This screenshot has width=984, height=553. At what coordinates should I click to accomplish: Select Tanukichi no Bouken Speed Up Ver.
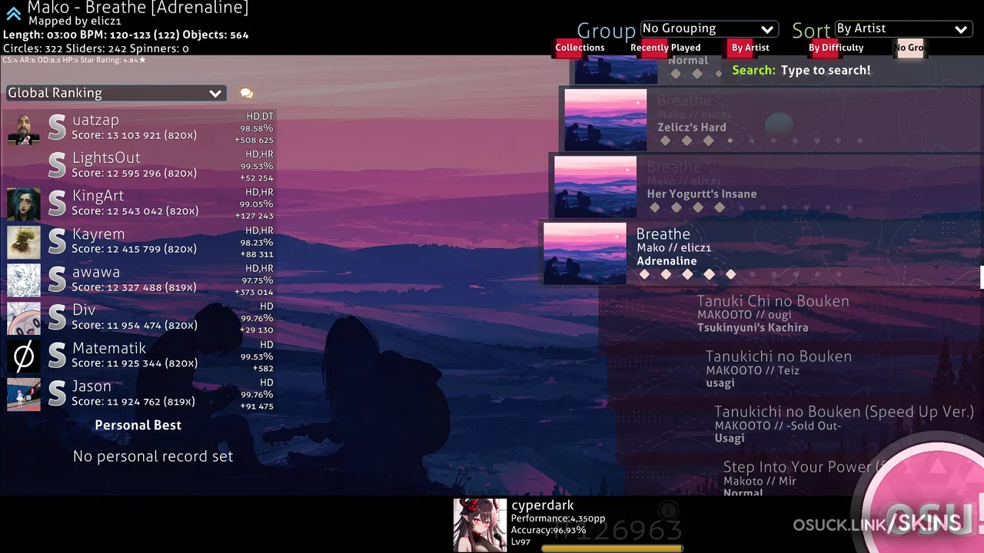click(x=799, y=424)
